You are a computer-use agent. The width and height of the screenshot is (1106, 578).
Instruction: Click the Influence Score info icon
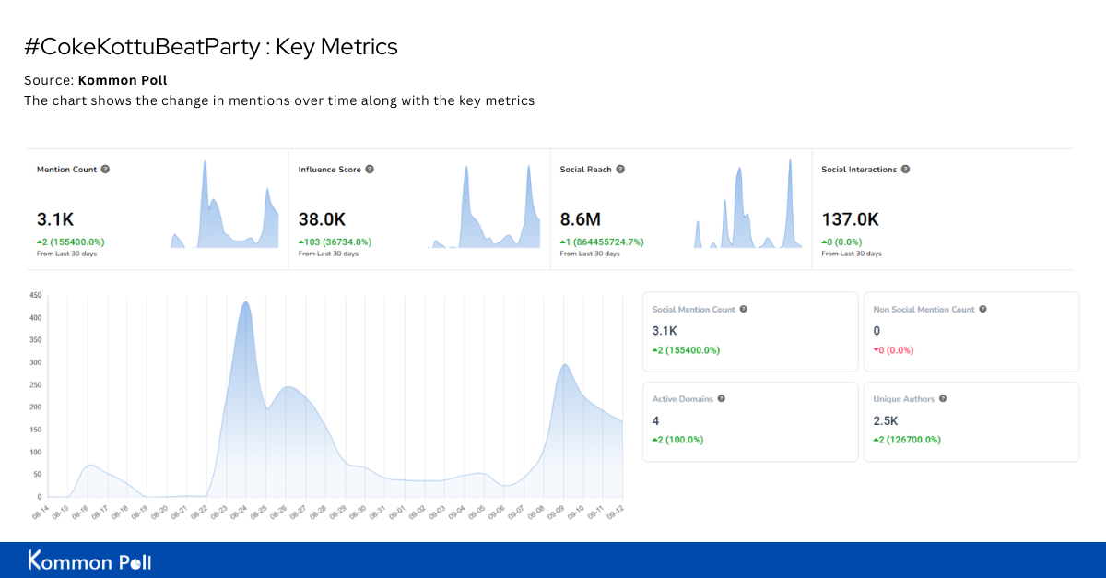pos(370,170)
